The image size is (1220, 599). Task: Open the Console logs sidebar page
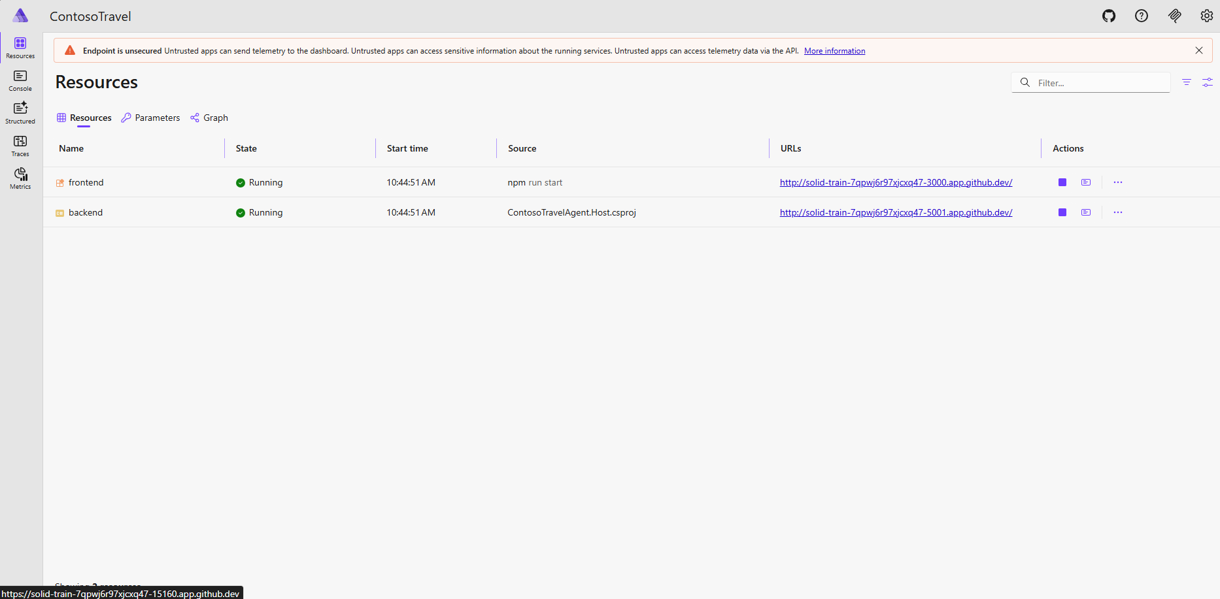pyautogui.click(x=20, y=80)
